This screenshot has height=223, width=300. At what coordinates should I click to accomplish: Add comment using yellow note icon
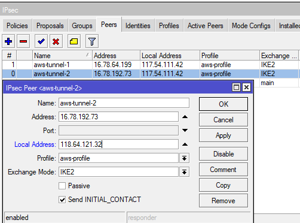tap(74, 41)
